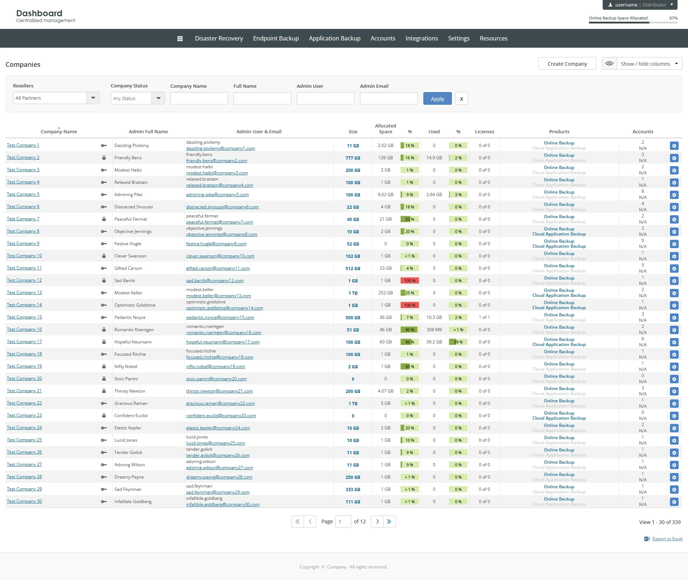Apply the company filters
This screenshot has height=580, width=688.
[437, 99]
